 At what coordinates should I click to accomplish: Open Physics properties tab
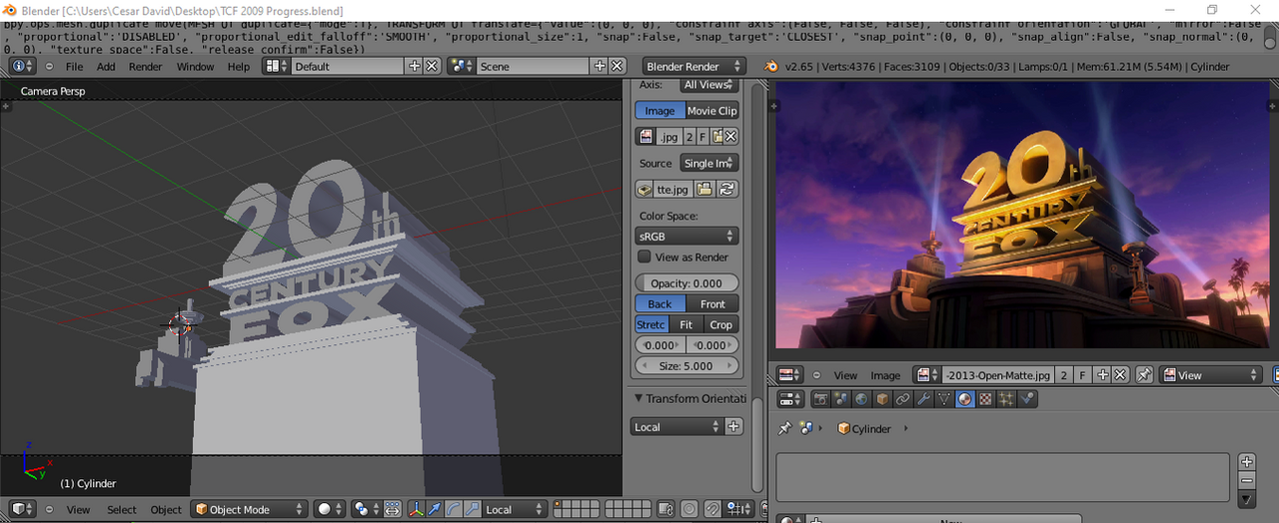coord(1026,399)
